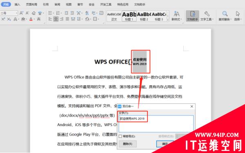This screenshot has width=245, height=153.
Task: Open the 新样式 styles icon
Action: point(176,16)
